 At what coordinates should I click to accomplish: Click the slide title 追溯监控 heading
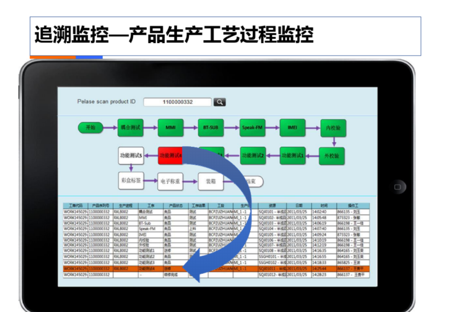(174, 35)
